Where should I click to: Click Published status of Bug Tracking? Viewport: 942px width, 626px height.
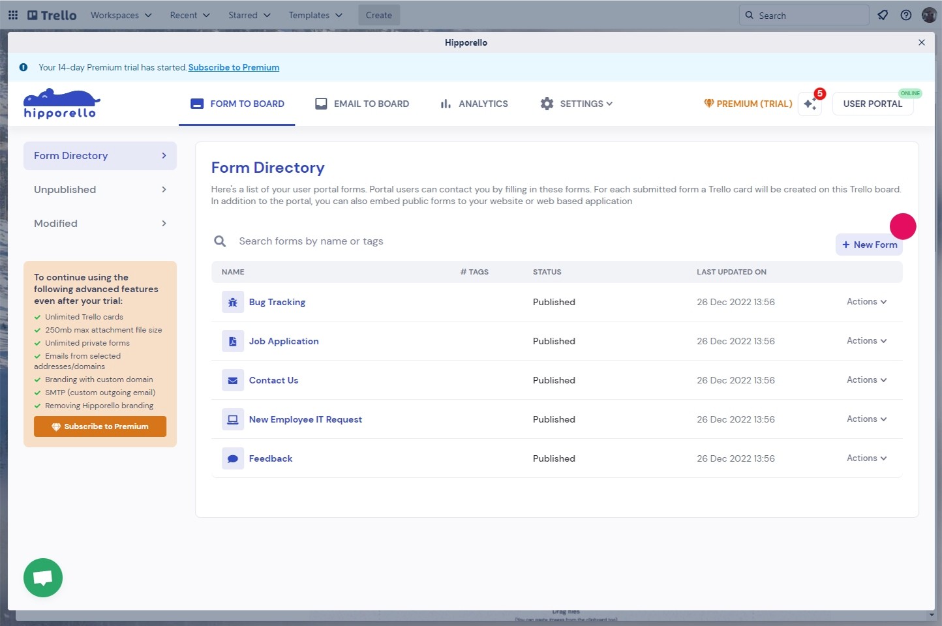coord(554,302)
